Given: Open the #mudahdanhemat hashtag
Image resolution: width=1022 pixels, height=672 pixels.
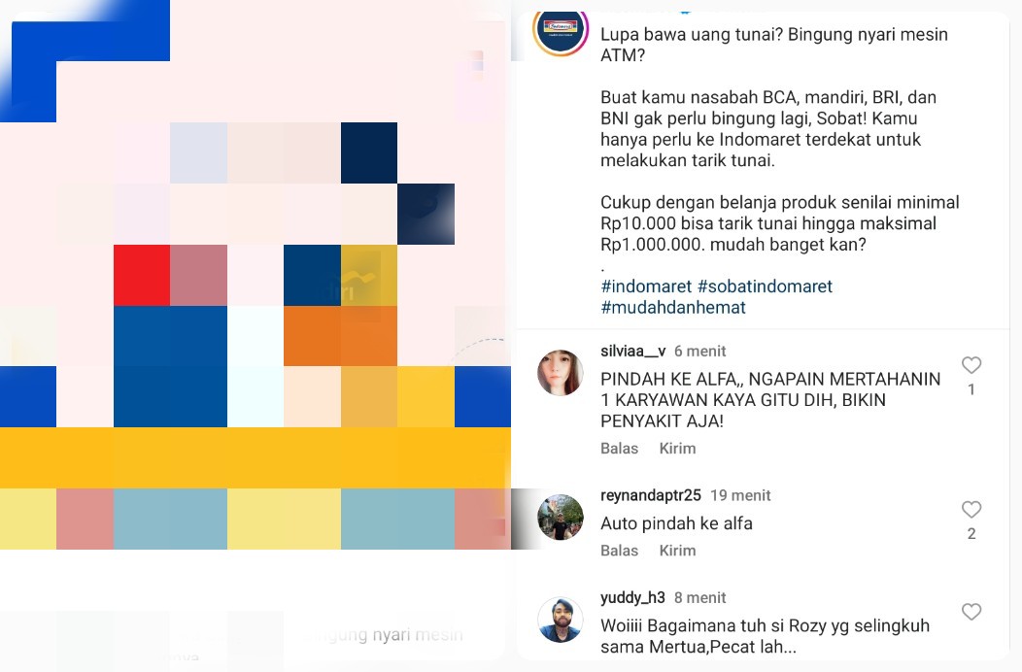Looking at the screenshot, I should tap(672, 308).
